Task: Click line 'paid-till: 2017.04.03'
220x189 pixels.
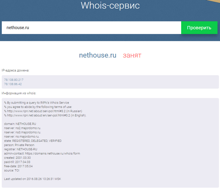Action: pos(17,162)
